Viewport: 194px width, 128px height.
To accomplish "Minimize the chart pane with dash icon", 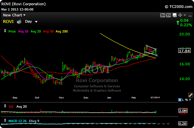I will coord(190,16).
